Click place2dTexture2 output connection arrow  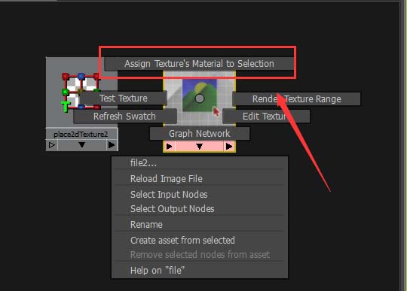(112, 145)
